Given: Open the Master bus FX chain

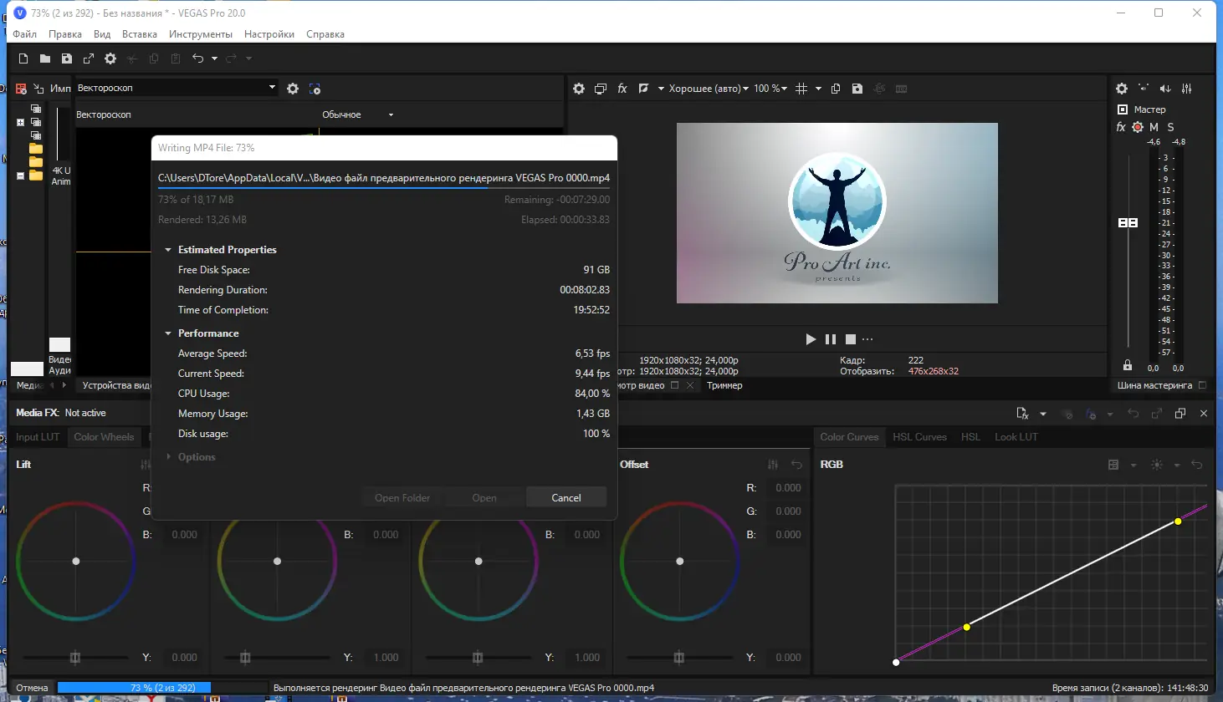Looking at the screenshot, I should 1120,127.
